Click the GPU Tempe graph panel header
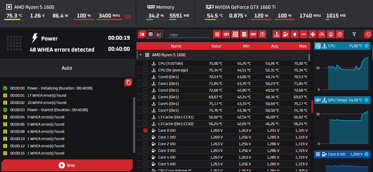 (x=342, y=100)
